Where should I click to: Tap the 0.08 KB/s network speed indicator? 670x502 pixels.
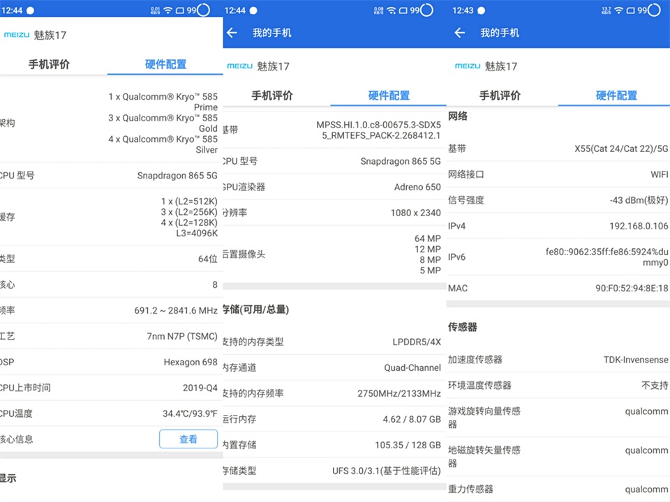pyautogui.click(x=378, y=10)
